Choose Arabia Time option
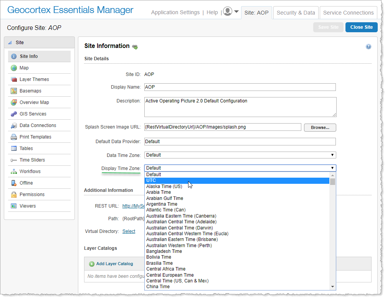Screen dimensions: 385x297 (x=237, y=193)
